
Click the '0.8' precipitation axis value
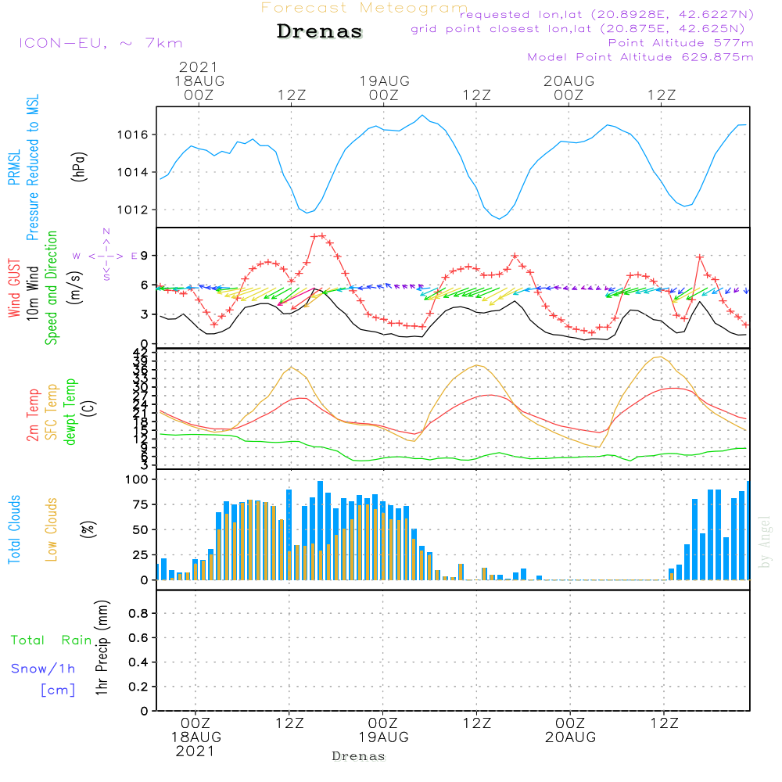point(138,614)
